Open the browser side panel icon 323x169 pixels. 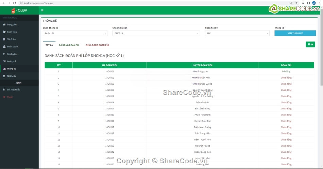pyautogui.click(x=308, y=3)
